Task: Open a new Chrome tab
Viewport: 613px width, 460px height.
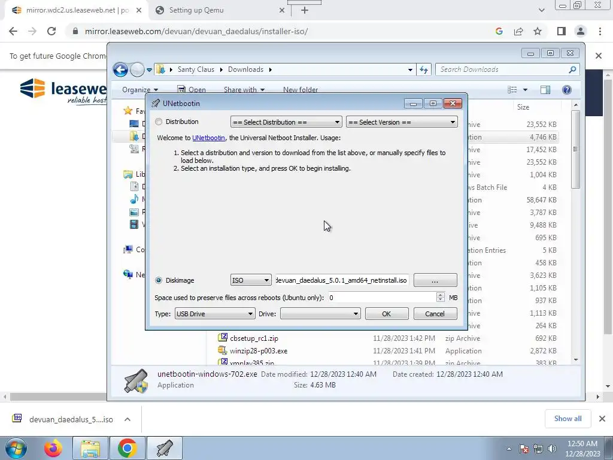Action: click(305, 11)
